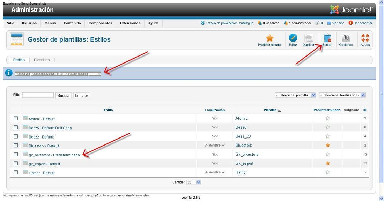Switch to the Plantillas tab
The image size is (384, 201).
coord(42,60)
